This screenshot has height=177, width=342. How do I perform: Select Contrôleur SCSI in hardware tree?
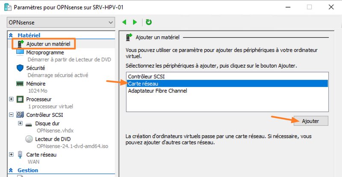pyautogui.click(x=44, y=115)
